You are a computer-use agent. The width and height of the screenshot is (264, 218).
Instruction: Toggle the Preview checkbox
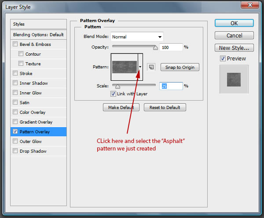click(223, 59)
